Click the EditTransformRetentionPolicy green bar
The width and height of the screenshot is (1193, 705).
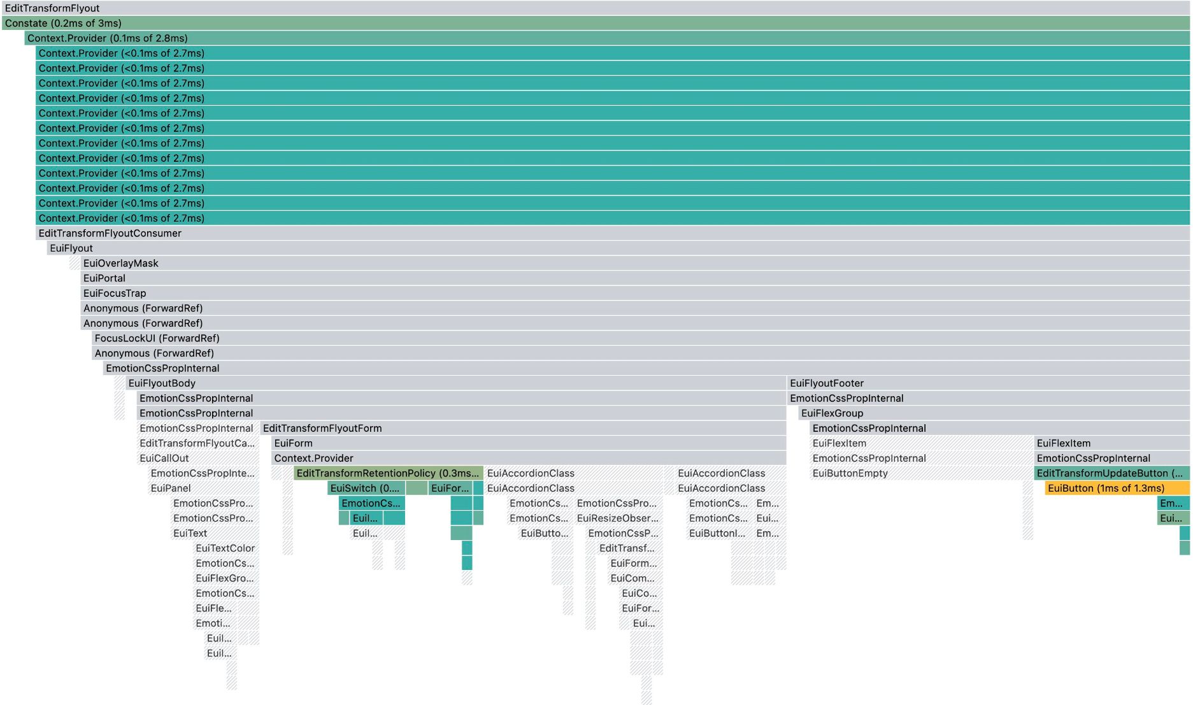[389, 473]
